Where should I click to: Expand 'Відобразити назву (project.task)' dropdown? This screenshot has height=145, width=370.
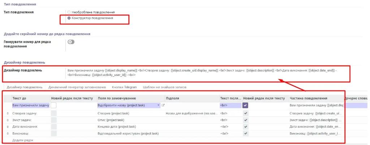point(158,105)
